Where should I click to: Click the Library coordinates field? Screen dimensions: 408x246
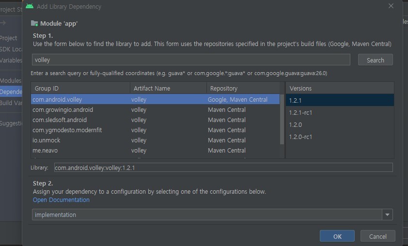pos(223,168)
